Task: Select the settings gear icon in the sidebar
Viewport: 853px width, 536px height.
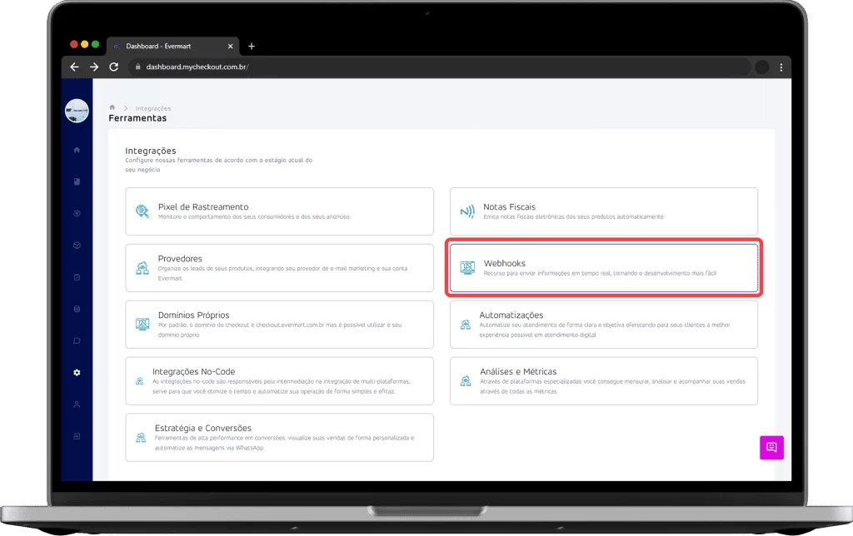Action: coord(76,372)
